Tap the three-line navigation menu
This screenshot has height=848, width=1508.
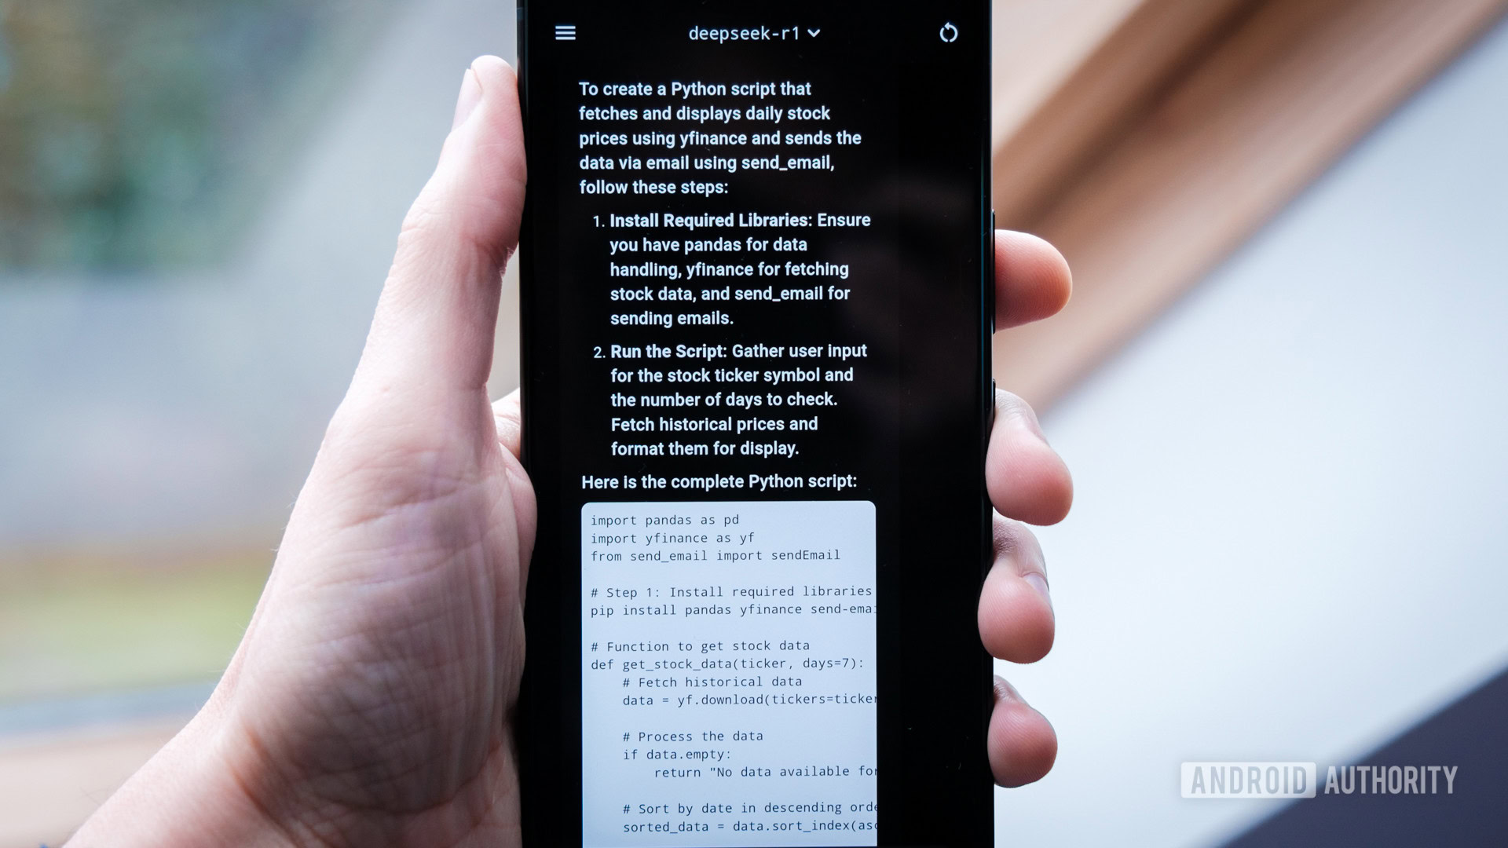point(565,31)
